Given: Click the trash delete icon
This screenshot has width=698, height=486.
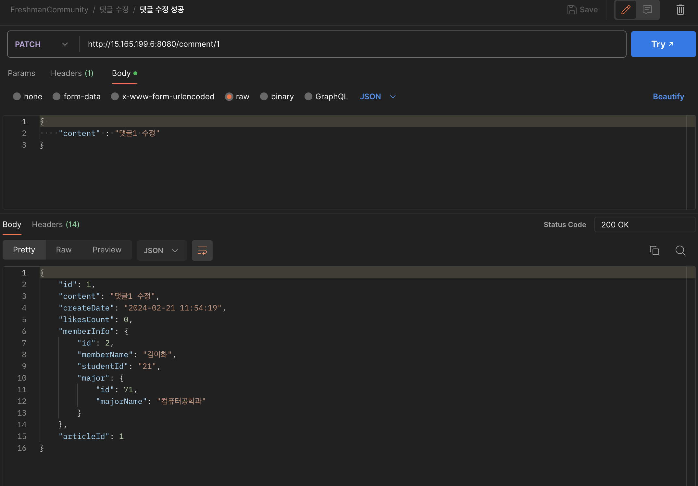Looking at the screenshot, I should pos(680,10).
